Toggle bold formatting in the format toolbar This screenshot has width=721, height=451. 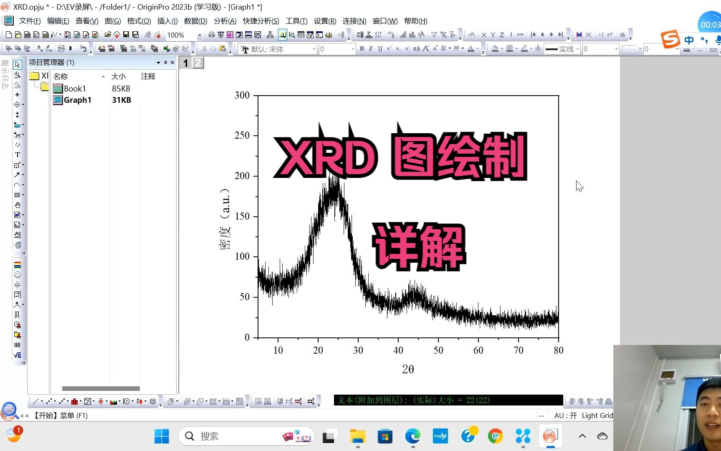coord(362,49)
